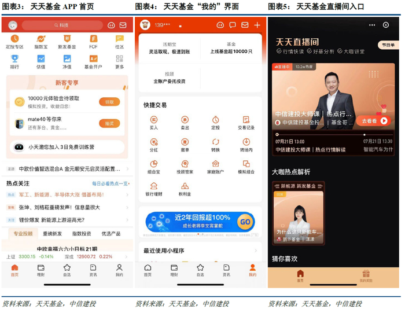The image size is (405, 309).
Task: Expand 最近使用小程序 chevron
Action: pos(256,251)
